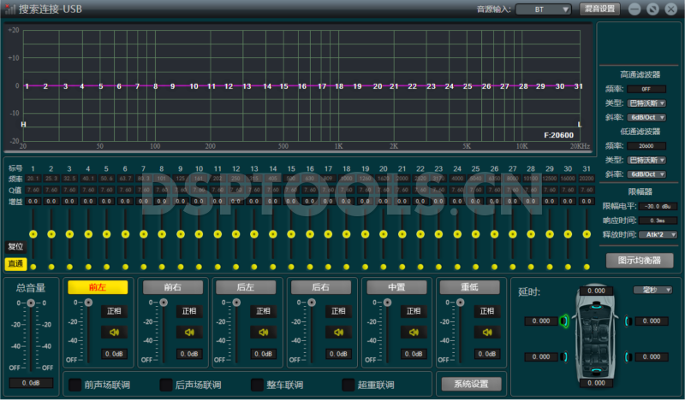Click the 总音量 master volume slider knob
Screen dimensions: 685x400
point(31,303)
